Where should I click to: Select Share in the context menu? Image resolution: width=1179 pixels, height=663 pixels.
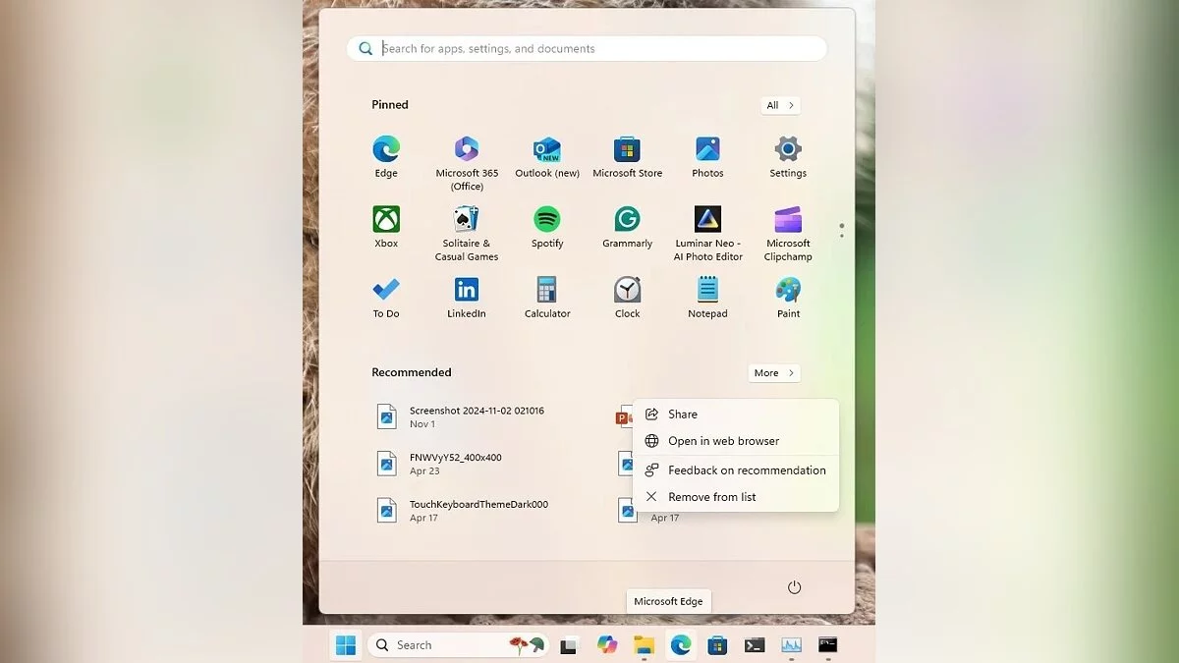682,414
